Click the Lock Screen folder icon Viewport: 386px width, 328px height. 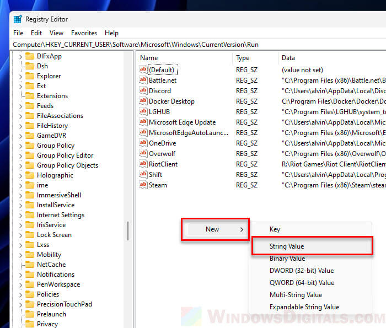[30, 235]
